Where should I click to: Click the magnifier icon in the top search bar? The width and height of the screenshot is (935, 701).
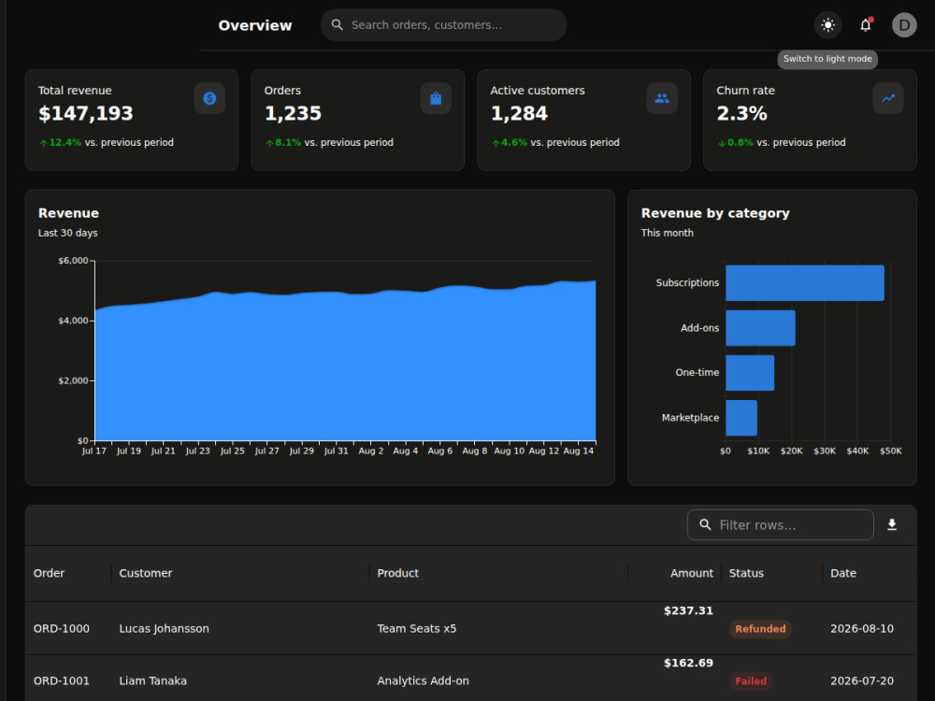(337, 25)
